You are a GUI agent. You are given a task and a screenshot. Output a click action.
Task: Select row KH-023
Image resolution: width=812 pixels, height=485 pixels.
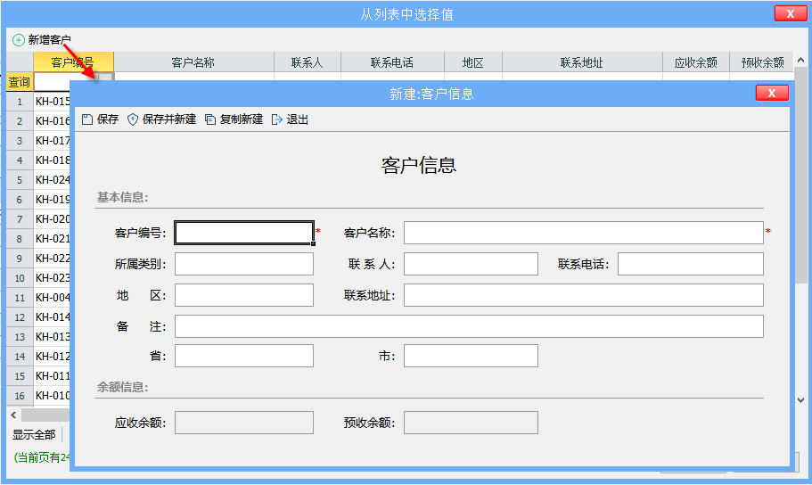tap(52, 278)
